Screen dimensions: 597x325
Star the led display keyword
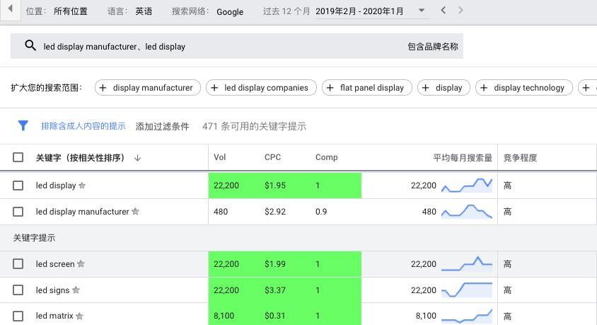click(x=82, y=186)
